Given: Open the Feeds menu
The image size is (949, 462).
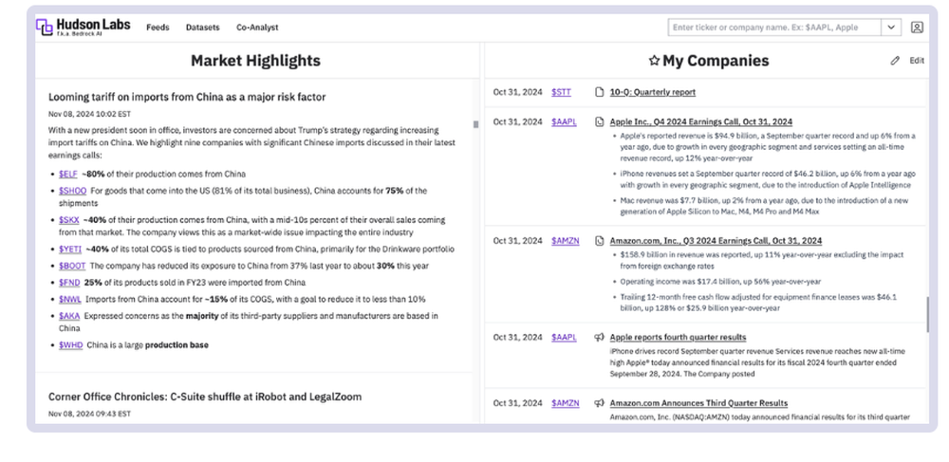Looking at the screenshot, I should [x=158, y=28].
